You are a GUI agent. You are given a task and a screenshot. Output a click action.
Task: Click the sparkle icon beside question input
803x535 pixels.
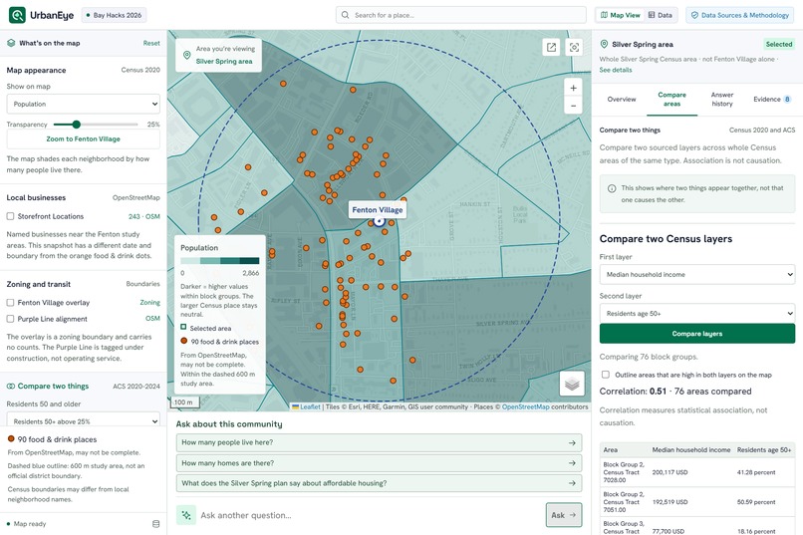(186, 515)
